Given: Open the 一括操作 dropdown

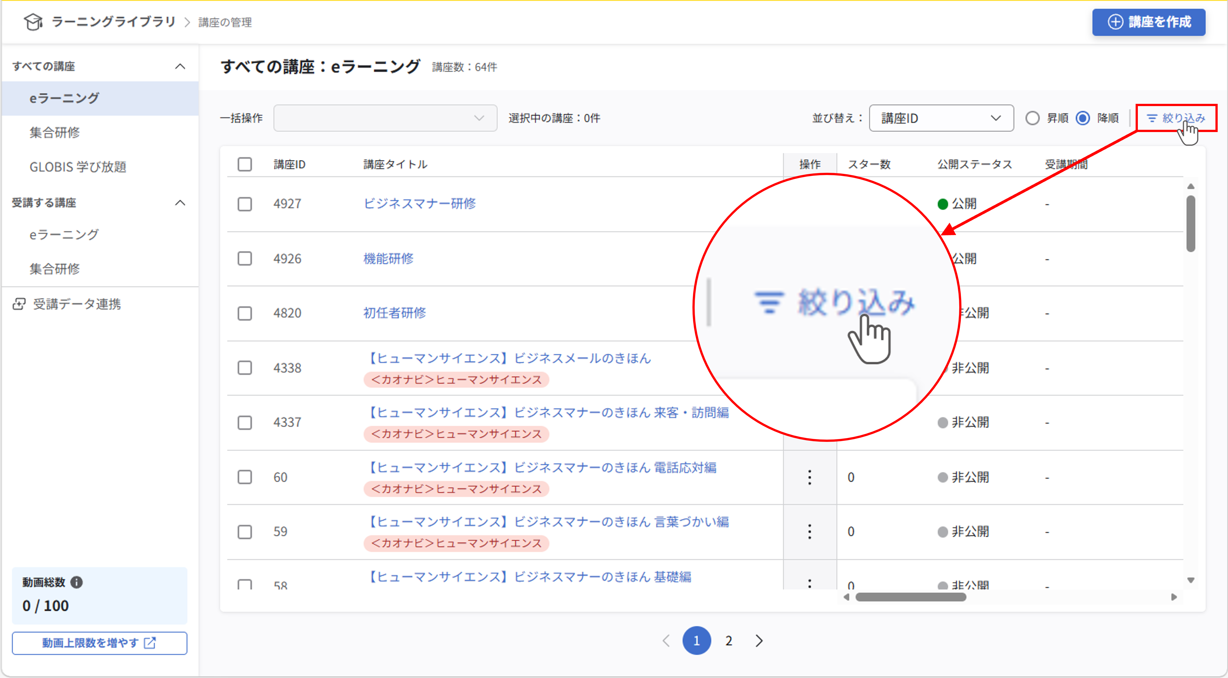Looking at the screenshot, I should click(385, 118).
